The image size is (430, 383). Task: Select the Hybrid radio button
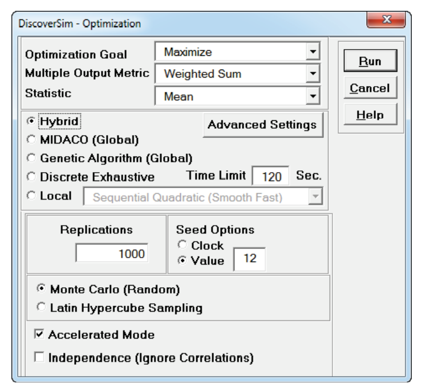tap(32, 121)
